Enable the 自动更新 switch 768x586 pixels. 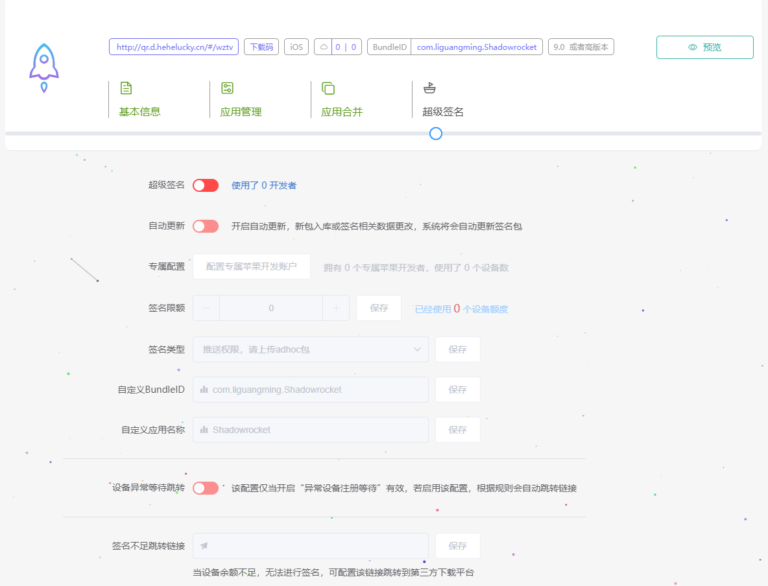[206, 226]
